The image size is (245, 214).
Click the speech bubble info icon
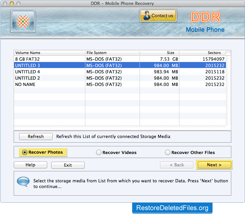click(23, 181)
